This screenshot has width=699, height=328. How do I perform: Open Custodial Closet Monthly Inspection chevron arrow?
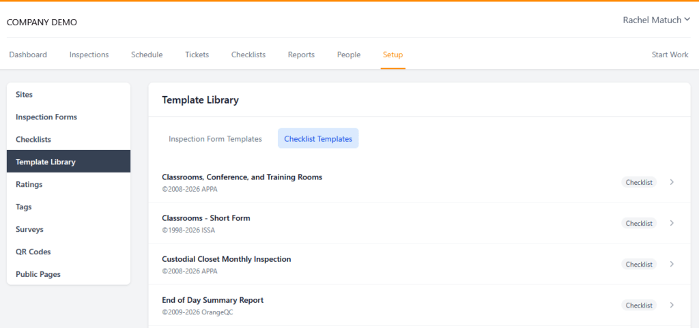672,264
